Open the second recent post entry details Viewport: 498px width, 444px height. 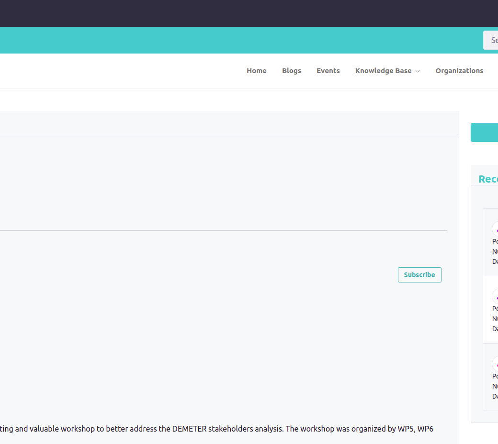[x=495, y=319]
